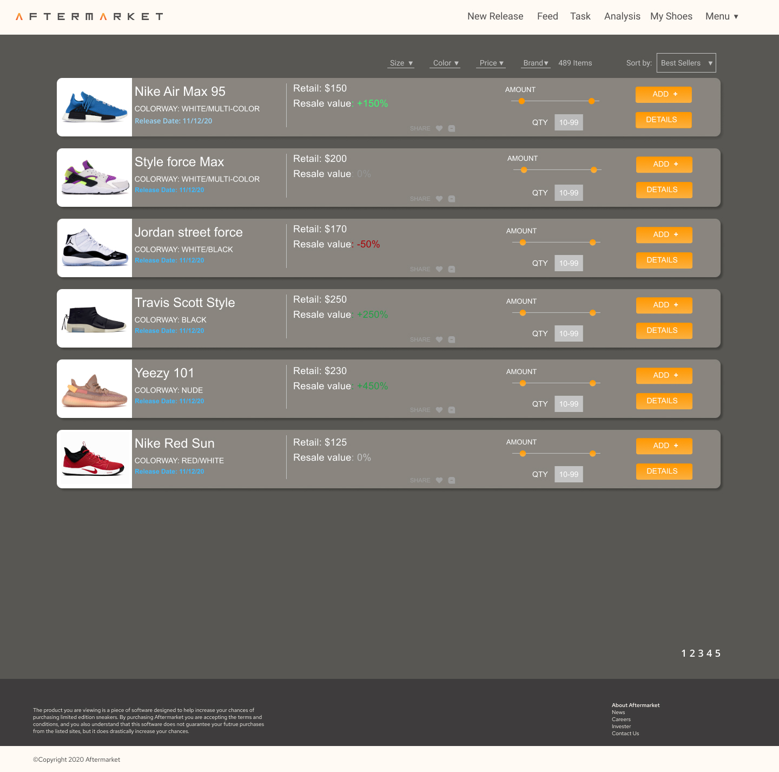Screen dimensions: 779x772
Task: Go to page 3 of results
Action: point(701,653)
